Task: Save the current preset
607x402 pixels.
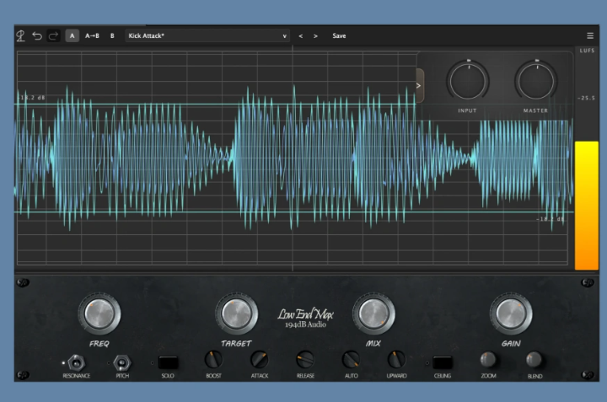Action: [x=339, y=35]
